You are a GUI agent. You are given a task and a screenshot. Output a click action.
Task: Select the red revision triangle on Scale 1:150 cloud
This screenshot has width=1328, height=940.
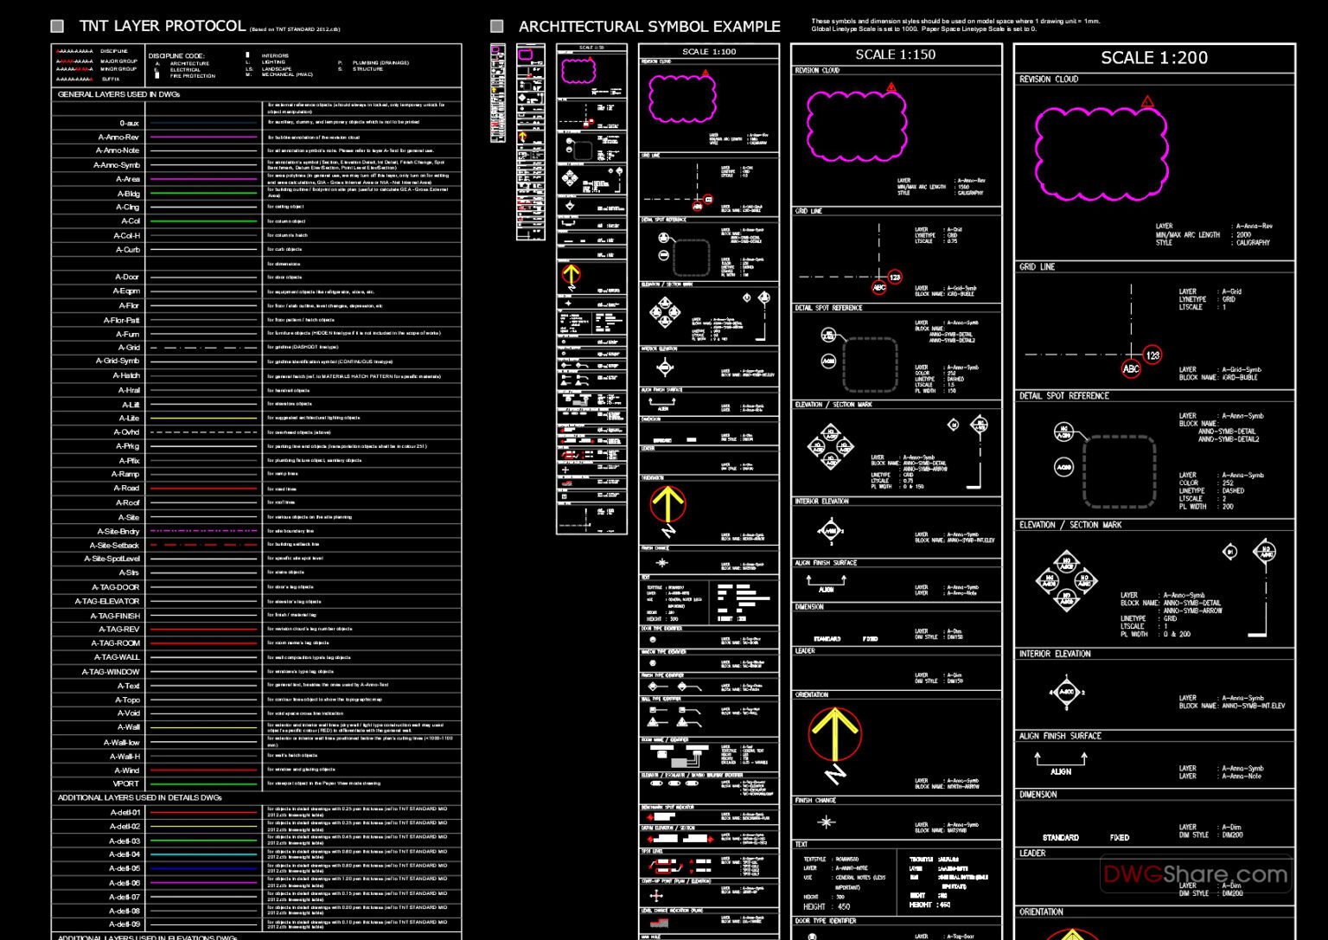coord(891,87)
